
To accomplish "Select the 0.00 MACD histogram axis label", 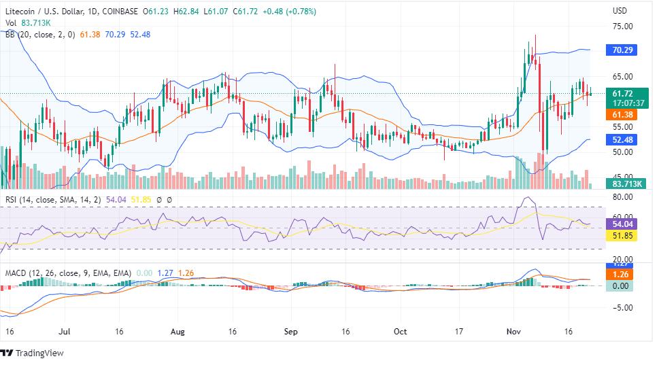I will [620, 286].
